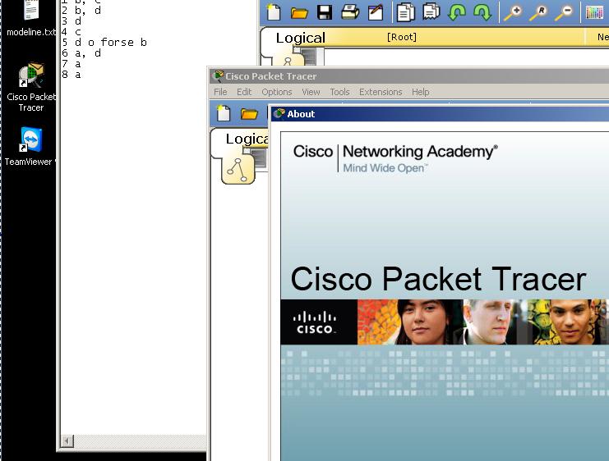Click line '7 a' in text editor
This screenshot has height=461, width=609.
coord(71,64)
